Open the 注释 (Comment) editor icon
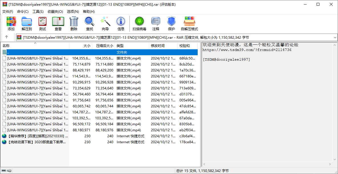Image resolution: width=338 pixels, height=174 pixels. (156, 23)
